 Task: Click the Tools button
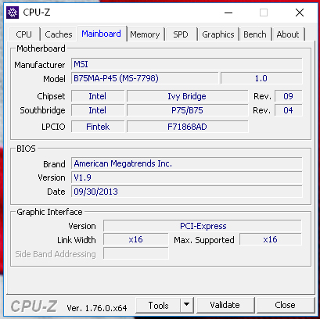click(158, 305)
